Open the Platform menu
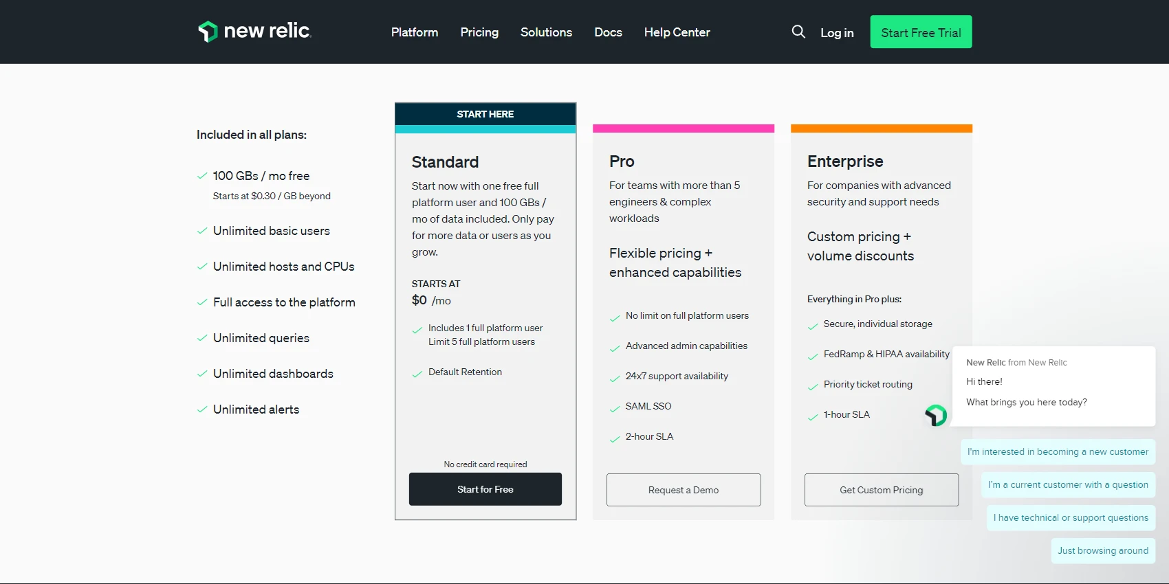 (415, 32)
